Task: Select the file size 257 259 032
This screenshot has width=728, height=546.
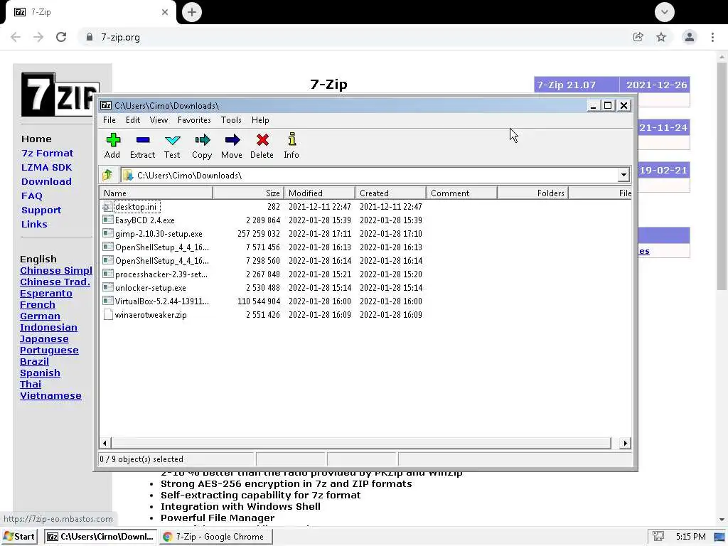Action: (x=259, y=233)
